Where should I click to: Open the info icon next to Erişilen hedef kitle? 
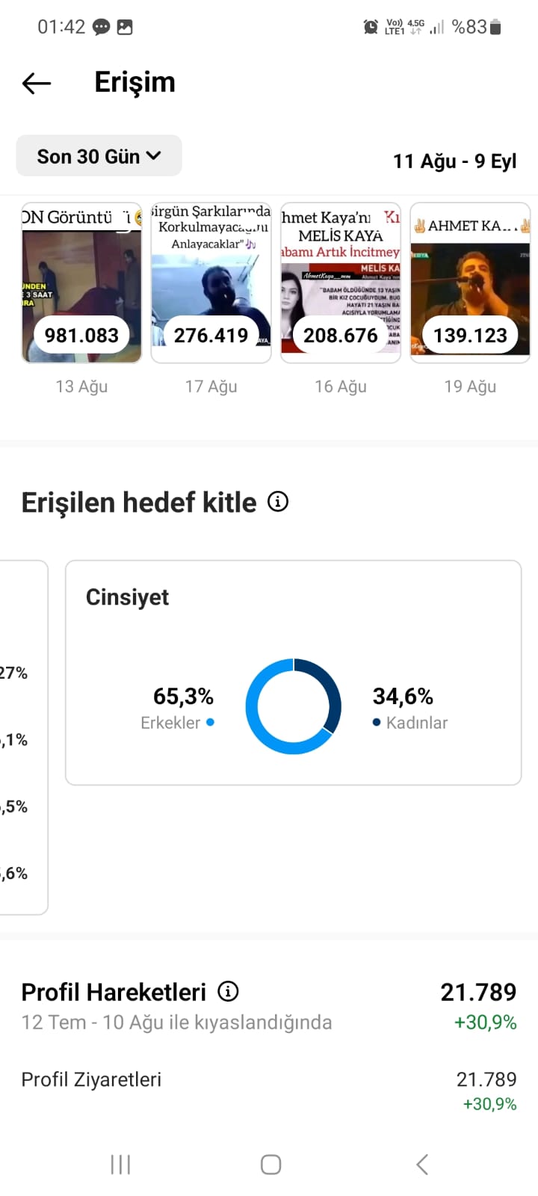pyautogui.click(x=278, y=502)
